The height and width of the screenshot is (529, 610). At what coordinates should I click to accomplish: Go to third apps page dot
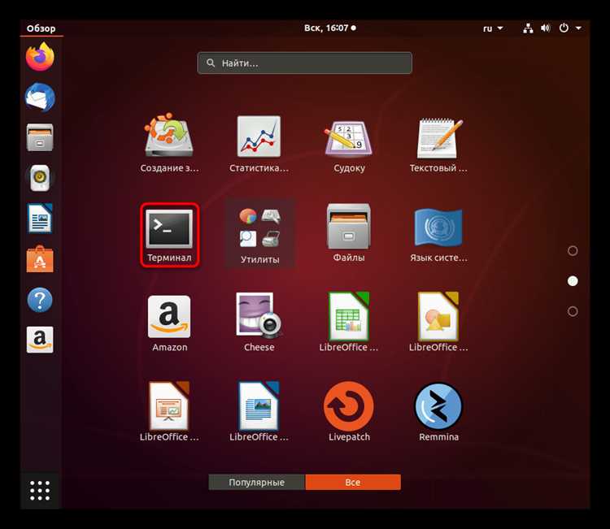[x=573, y=311]
